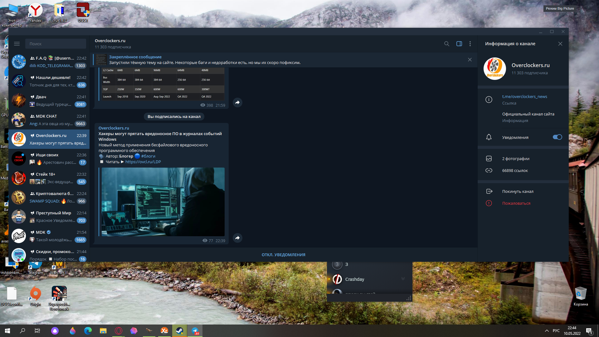599x337 pixels.
Task: Expand the Crashday chevron in Steam list
Action: pos(403,279)
